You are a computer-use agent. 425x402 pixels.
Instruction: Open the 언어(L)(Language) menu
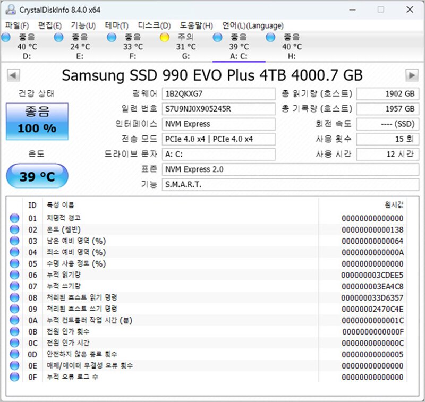click(x=253, y=25)
